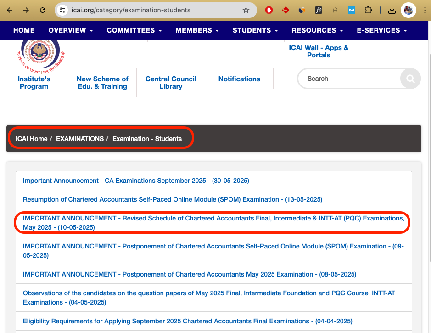Open Revised Schedule May 2025 announcement
The height and width of the screenshot is (333, 431).
point(213,223)
